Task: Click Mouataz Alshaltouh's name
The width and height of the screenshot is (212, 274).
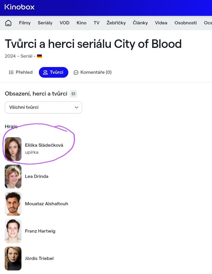Action: 47,203
